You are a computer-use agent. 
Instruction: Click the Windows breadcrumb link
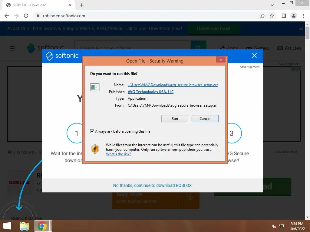(25, 152)
